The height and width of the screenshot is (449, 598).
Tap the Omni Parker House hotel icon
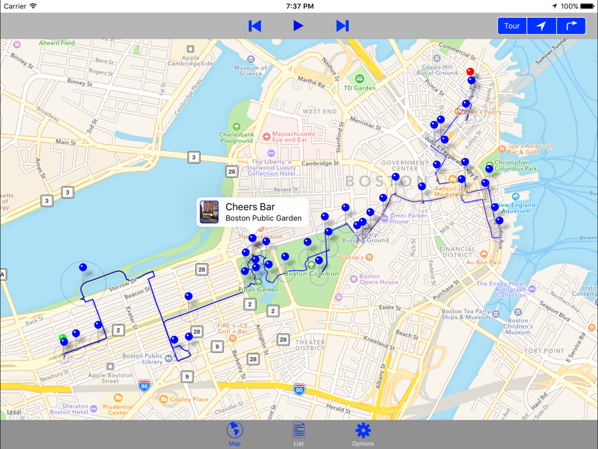[x=385, y=219]
